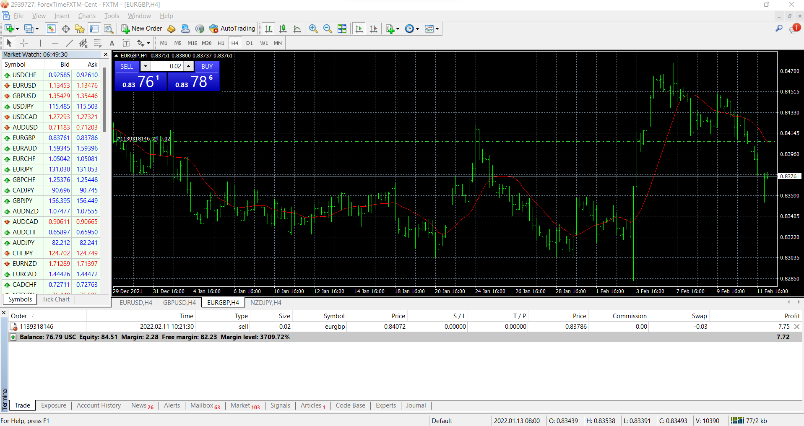Open the File menu
The width and height of the screenshot is (804, 426).
click(18, 16)
